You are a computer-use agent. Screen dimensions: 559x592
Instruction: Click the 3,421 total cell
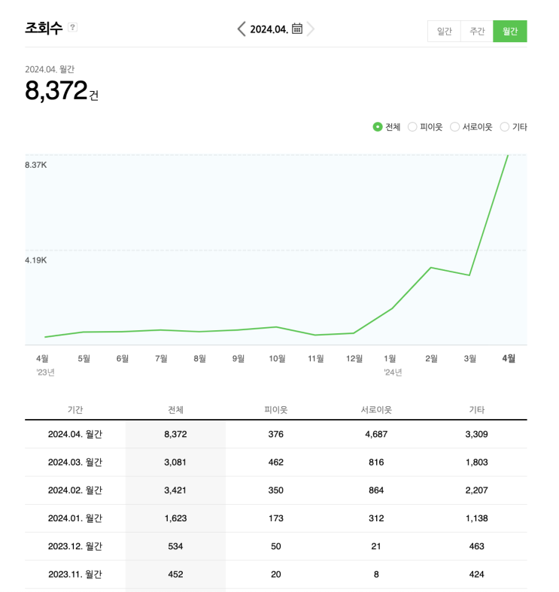pyautogui.click(x=175, y=490)
